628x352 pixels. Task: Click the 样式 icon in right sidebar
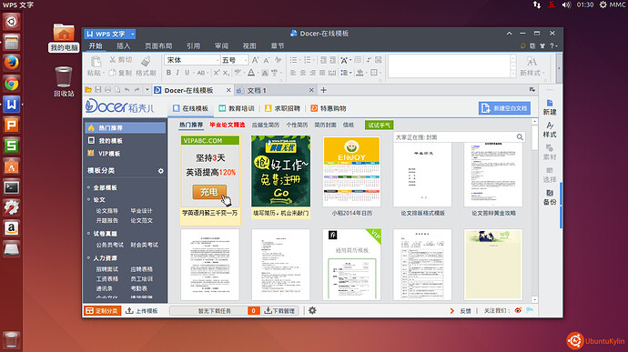(x=550, y=126)
